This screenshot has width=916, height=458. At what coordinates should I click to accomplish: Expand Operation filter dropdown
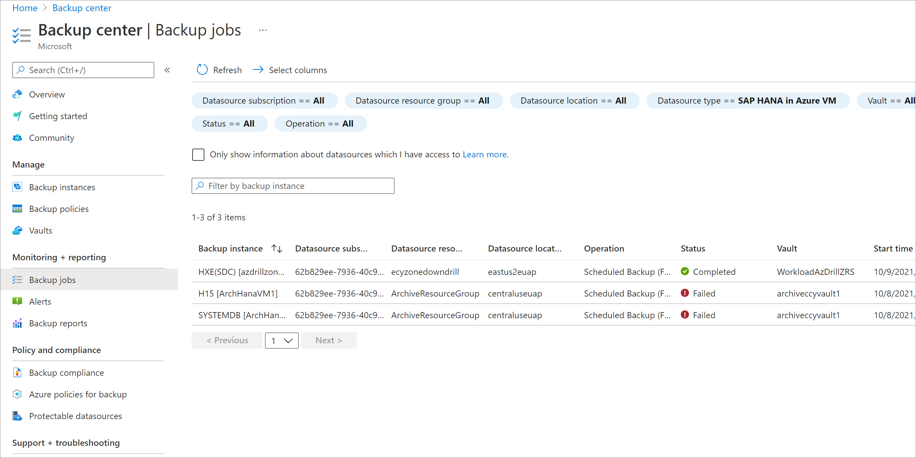tap(319, 123)
